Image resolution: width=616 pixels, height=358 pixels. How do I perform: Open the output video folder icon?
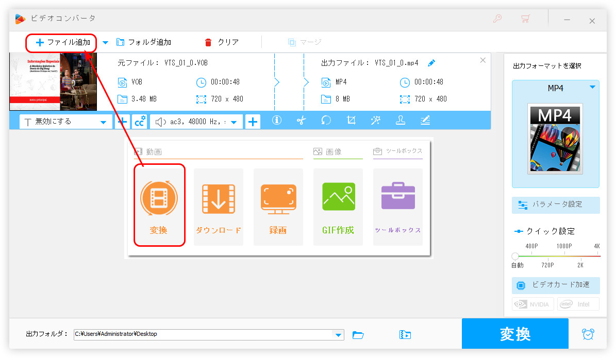click(x=405, y=335)
